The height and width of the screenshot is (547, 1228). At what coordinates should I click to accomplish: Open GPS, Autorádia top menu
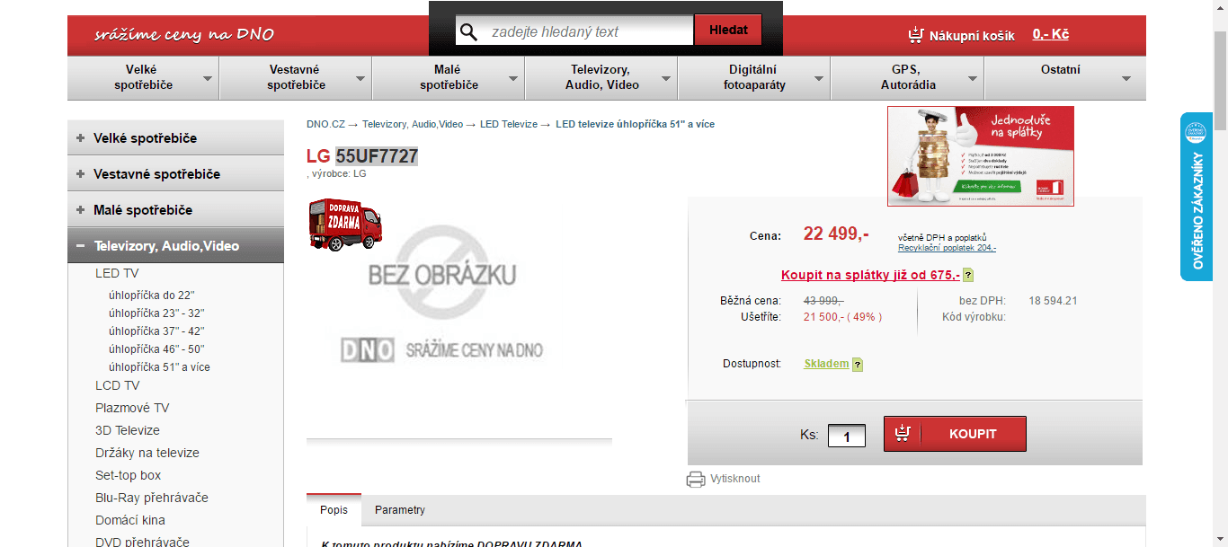(908, 77)
